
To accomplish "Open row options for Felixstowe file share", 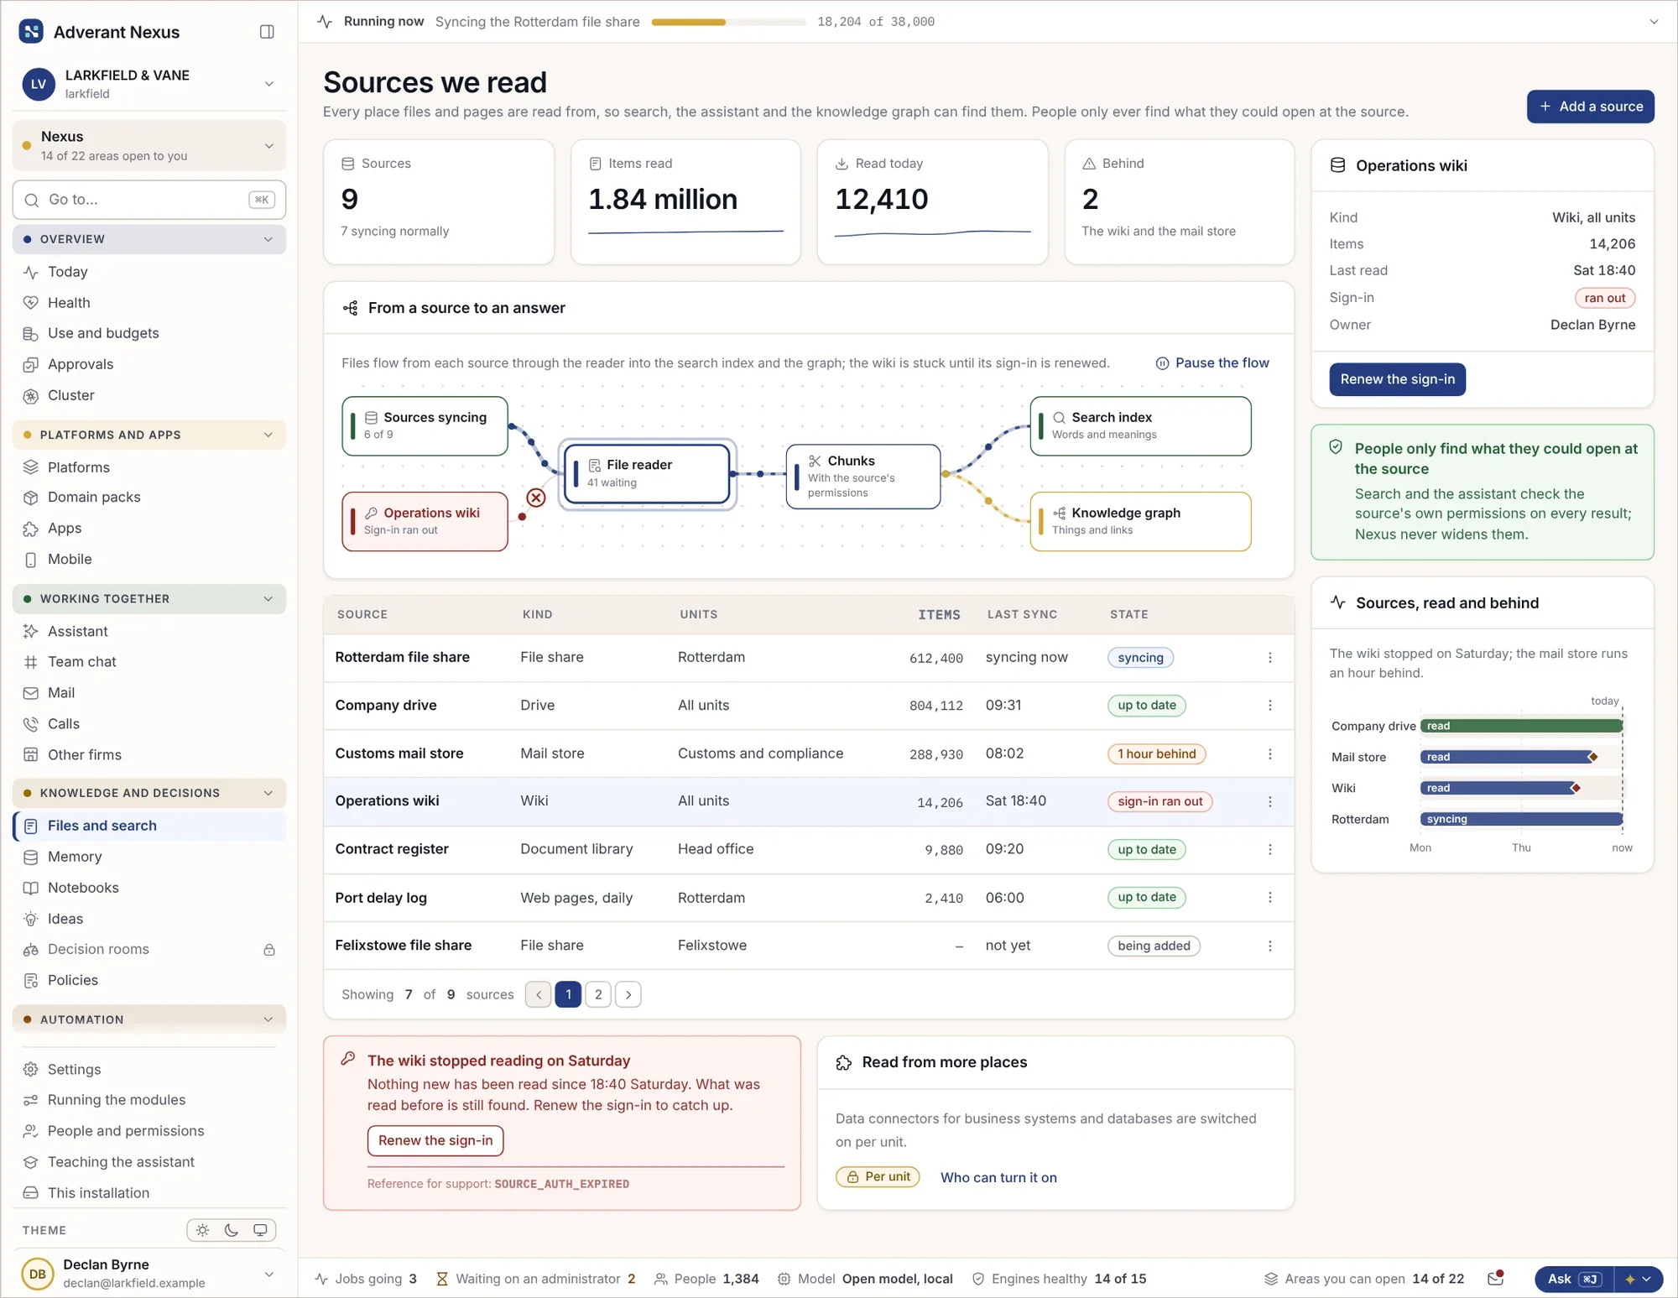I will [1269, 946].
